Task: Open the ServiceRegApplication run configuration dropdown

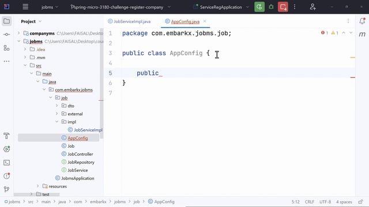Action: (221, 7)
